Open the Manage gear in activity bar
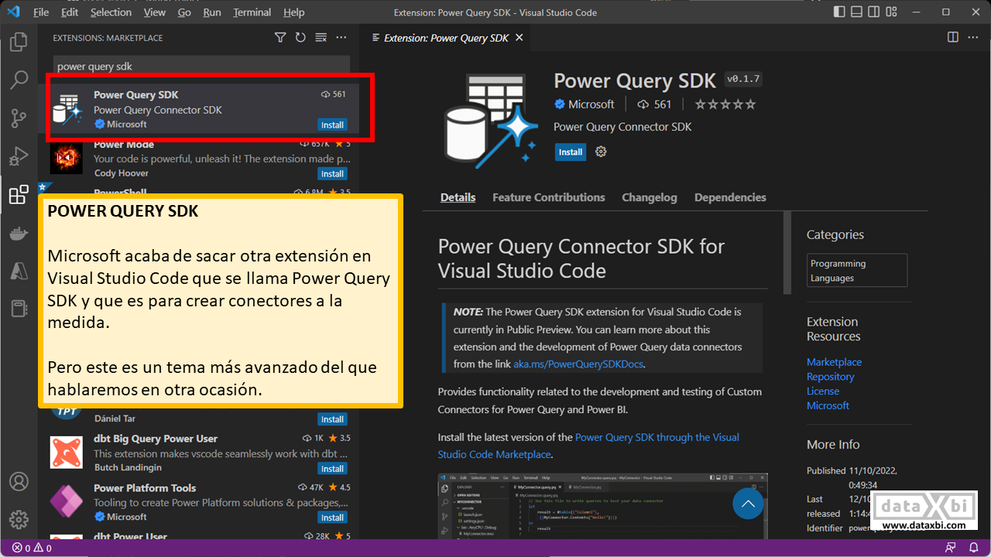 19,519
